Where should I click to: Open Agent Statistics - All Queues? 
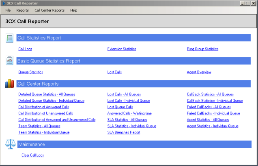(208, 120)
